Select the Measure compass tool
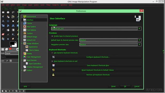The height and width of the screenshot is (93, 165). (3, 21)
